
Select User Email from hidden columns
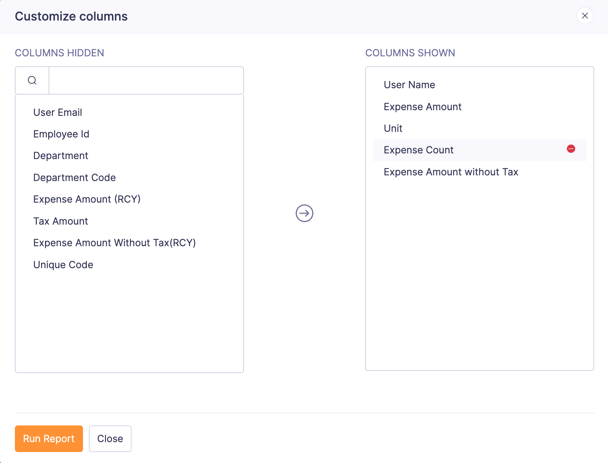pyautogui.click(x=57, y=112)
